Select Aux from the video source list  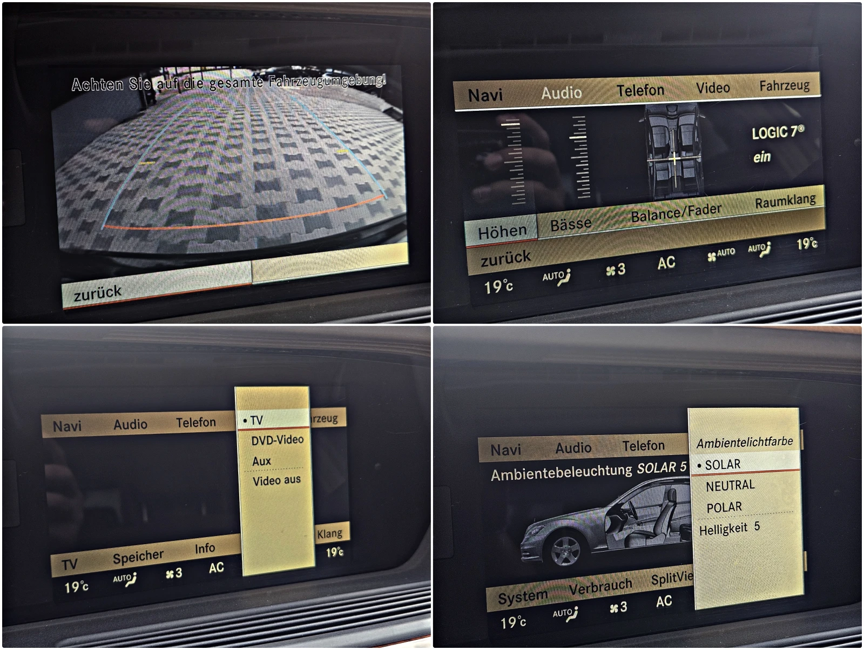point(261,460)
